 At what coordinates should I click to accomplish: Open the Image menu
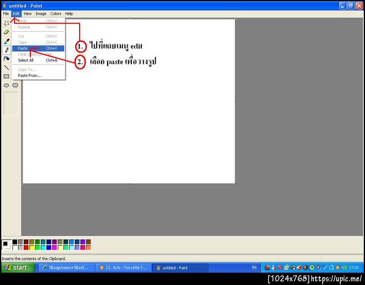pos(41,14)
